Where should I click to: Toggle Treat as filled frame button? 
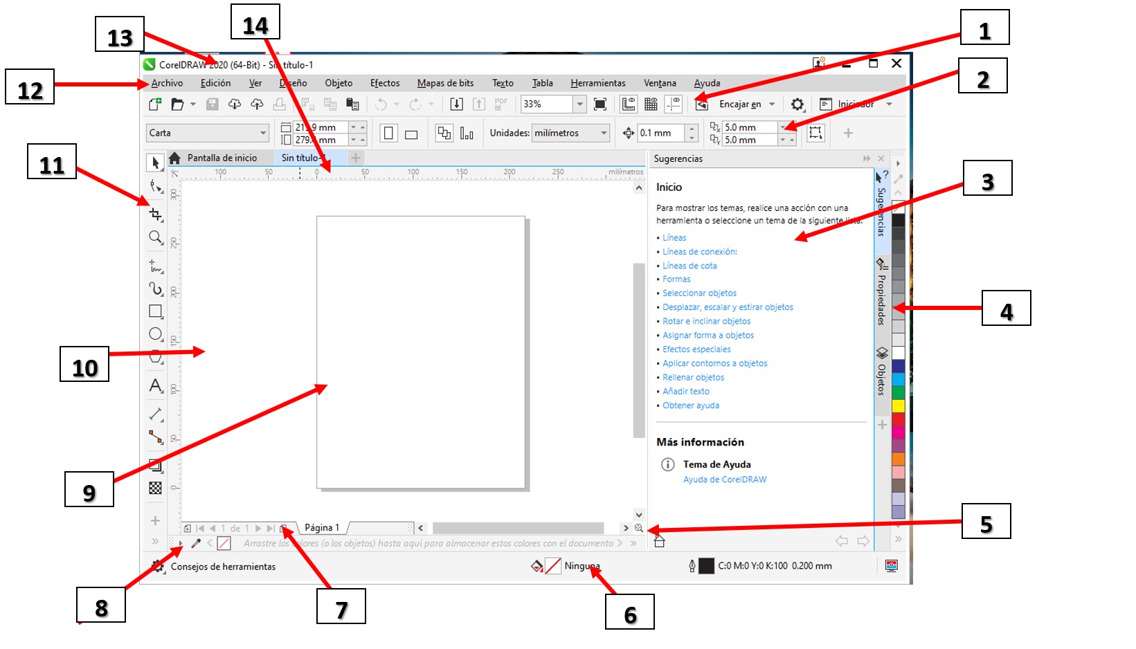click(x=816, y=133)
